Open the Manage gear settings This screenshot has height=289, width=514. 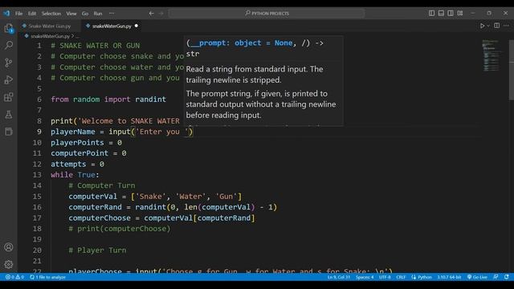pyautogui.click(x=9, y=264)
